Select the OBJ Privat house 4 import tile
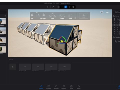This screenshot has height=90, width=120. click(x=51, y=67)
